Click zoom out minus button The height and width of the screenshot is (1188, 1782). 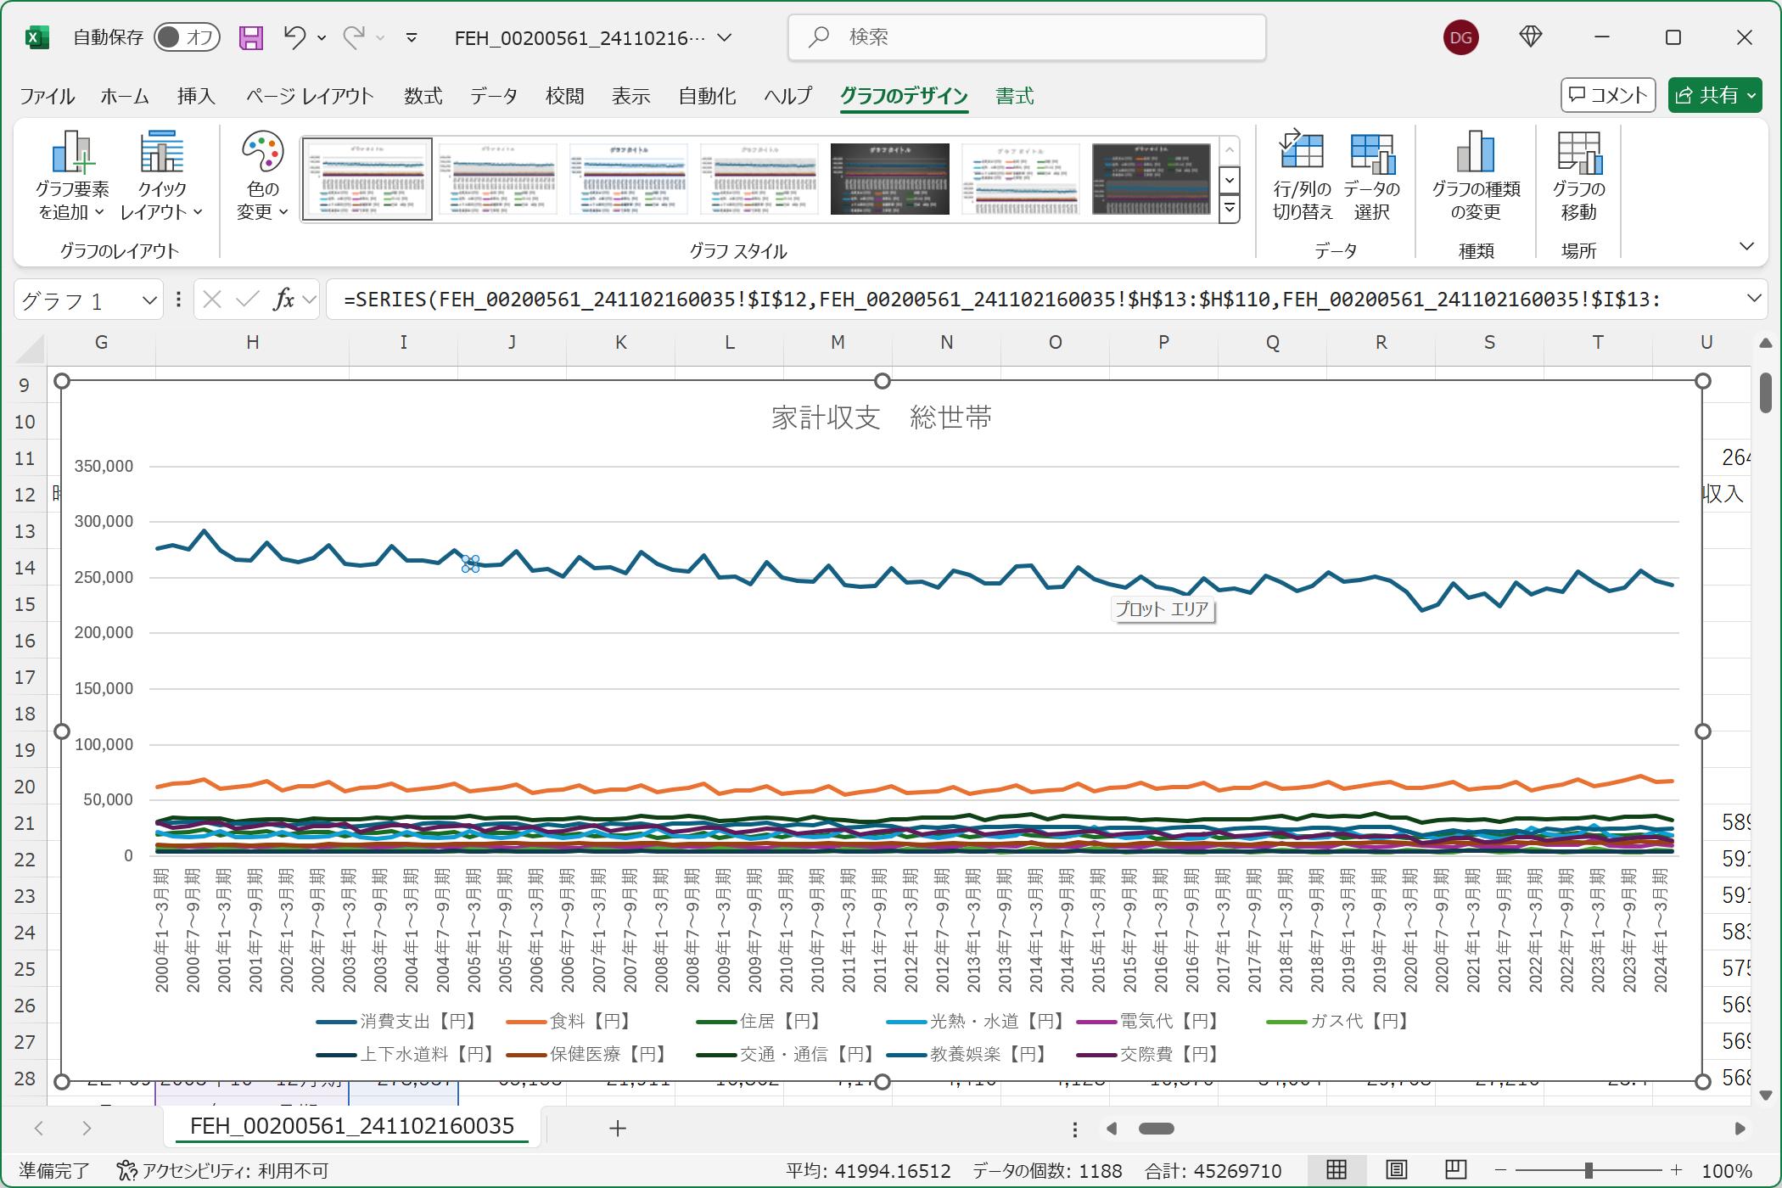coord(1500,1171)
